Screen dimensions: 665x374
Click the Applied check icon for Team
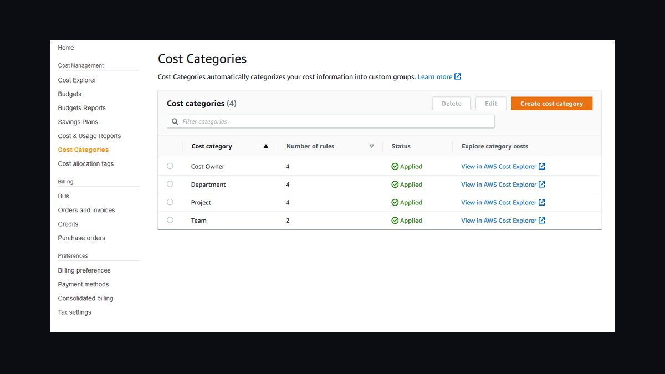[x=395, y=221]
